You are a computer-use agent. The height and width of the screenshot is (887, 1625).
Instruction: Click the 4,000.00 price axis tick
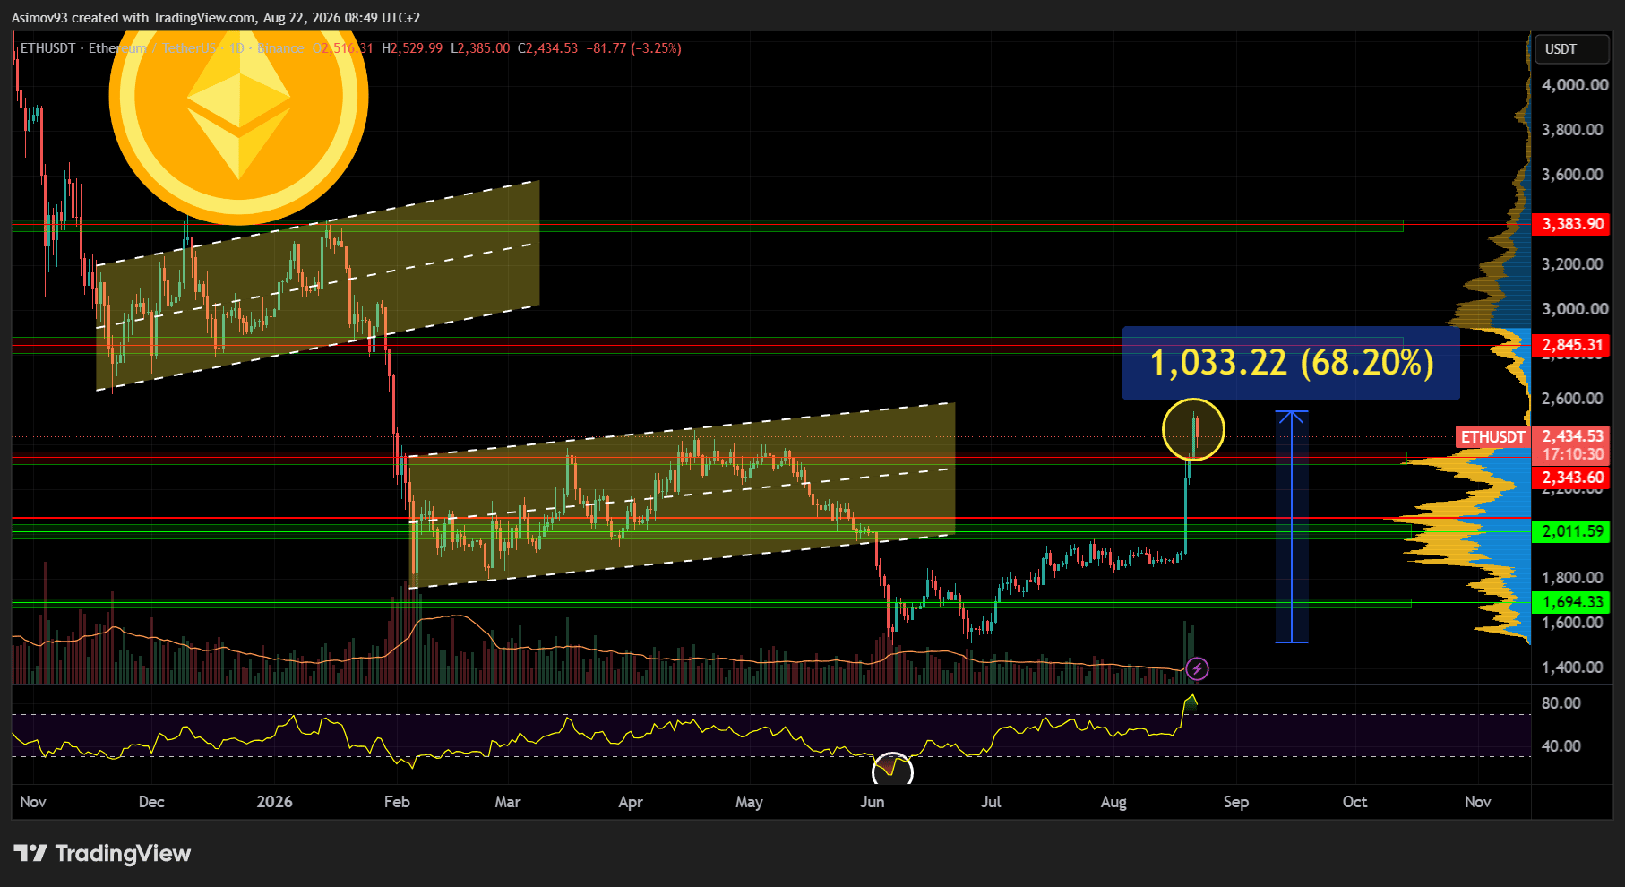coord(1574,85)
